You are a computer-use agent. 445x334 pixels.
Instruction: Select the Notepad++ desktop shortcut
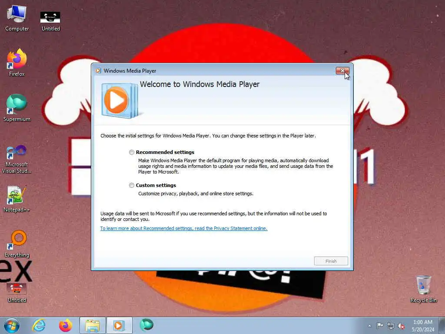pyautogui.click(x=17, y=199)
